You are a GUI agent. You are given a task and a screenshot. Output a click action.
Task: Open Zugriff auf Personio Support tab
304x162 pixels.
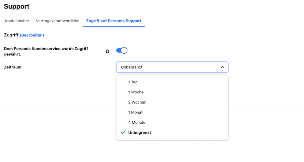coord(114,21)
